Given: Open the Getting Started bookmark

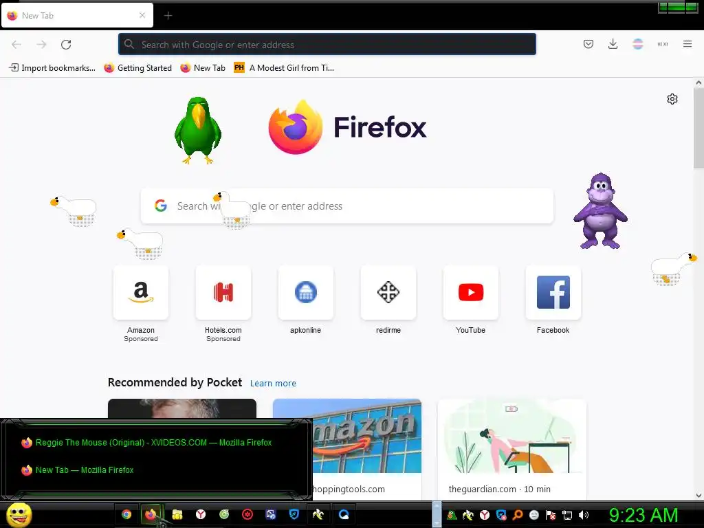Looking at the screenshot, I should click(137, 68).
